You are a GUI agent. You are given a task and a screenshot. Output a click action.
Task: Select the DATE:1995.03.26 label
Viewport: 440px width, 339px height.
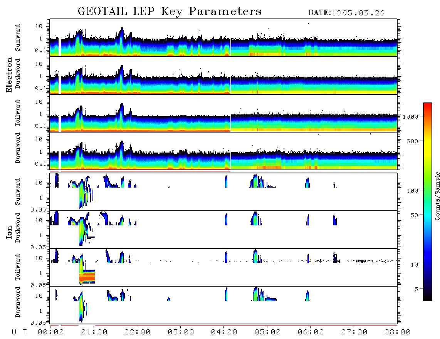click(346, 13)
